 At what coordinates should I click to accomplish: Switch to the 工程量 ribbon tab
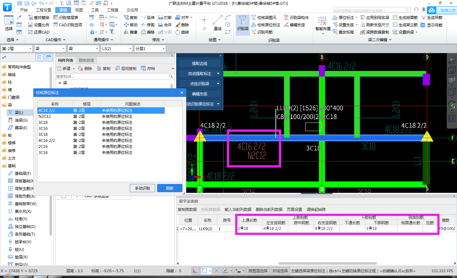pyautogui.click(x=113, y=10)
